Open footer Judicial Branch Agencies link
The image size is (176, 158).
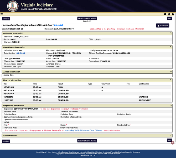(x=124, y=152)
